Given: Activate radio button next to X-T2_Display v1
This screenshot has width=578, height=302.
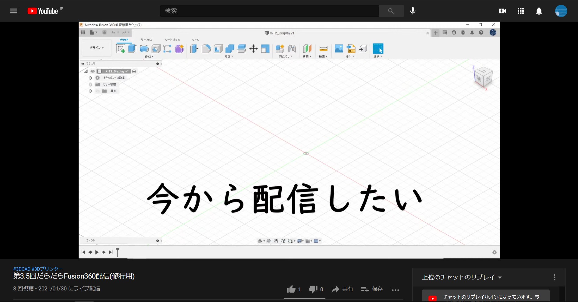Looking at the screenshot, I should point(134,71).
